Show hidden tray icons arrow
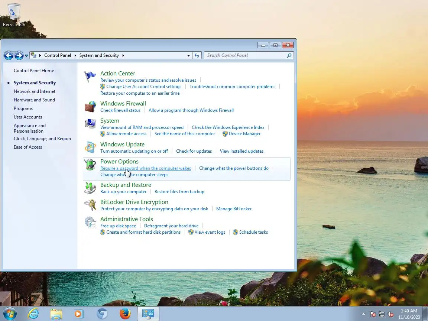428x321 pixels. [364, 314]
